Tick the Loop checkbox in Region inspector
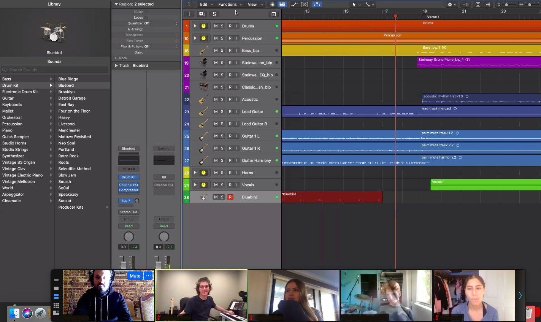 146,17
